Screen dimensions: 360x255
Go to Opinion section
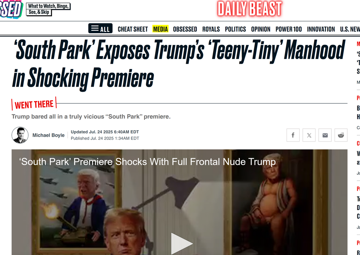260,29
